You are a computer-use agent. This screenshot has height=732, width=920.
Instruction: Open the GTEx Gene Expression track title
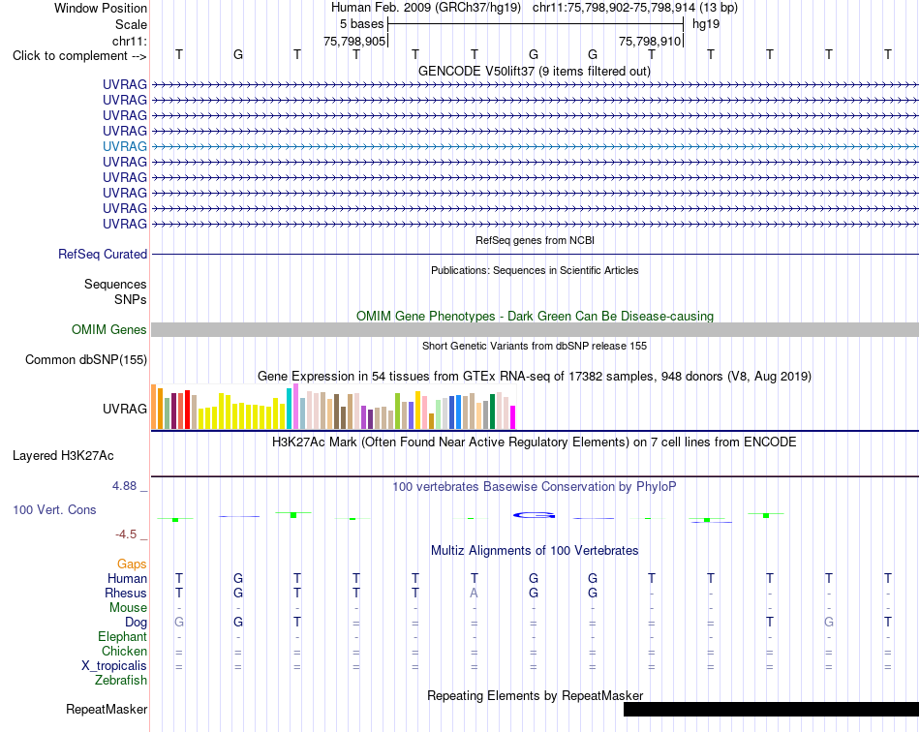coord(534,376)
